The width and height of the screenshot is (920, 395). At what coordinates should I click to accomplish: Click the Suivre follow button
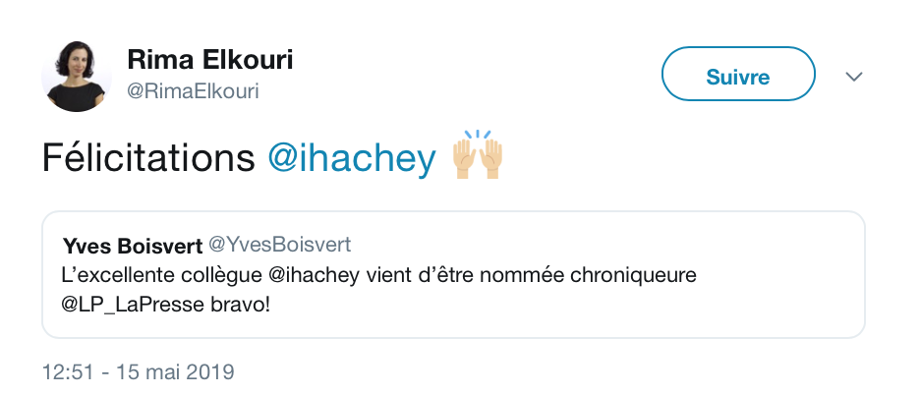pyautogui.click(x=738, y=76)
